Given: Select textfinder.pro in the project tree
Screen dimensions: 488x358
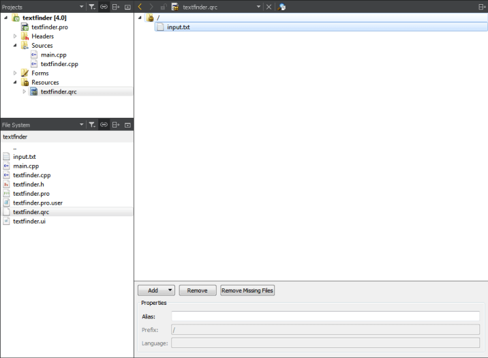Looking at the screenshot, I should [x=50, y=27].
